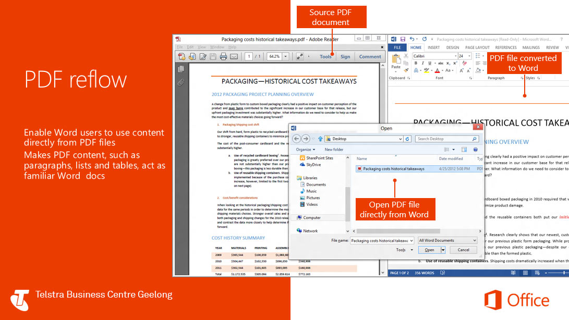The width and height of the screenshot is (569, 320).
Task: Click the Email envelope icon in Adobe Reader
Action: click(x=234, y=57)
